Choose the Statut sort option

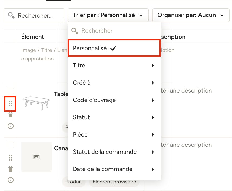(114, 117)
